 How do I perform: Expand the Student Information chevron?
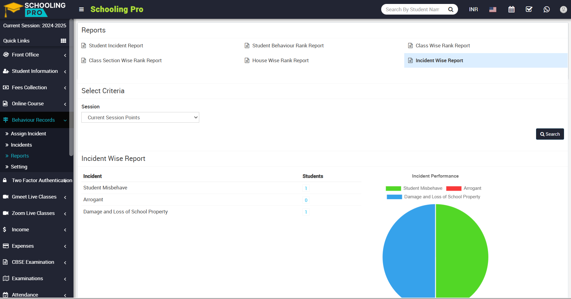[65, 72]
